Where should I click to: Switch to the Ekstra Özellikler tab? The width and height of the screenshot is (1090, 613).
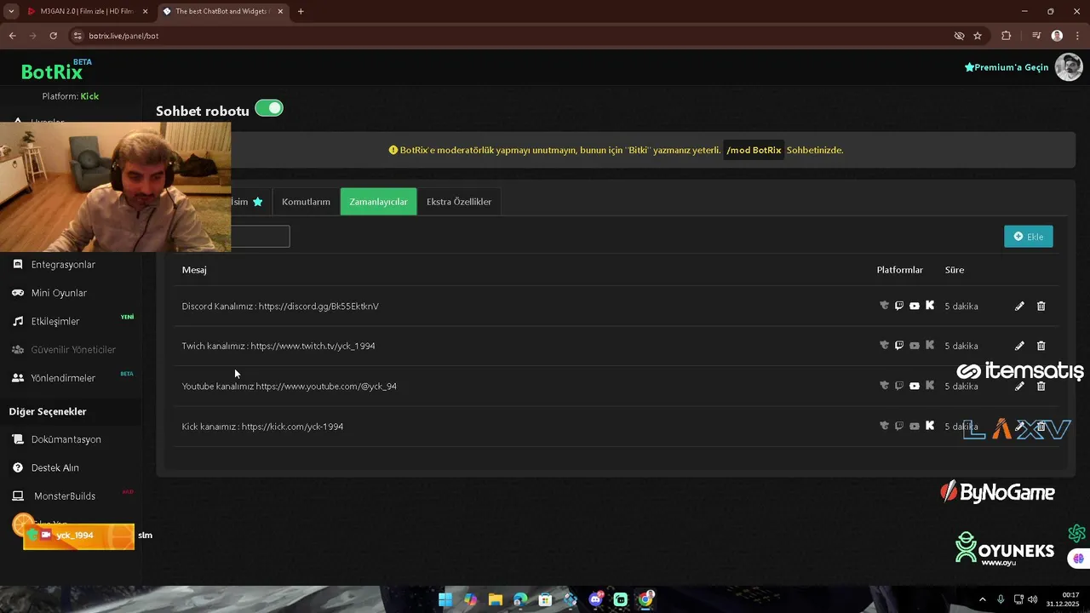pyautogui.click(x=459, y=202)
